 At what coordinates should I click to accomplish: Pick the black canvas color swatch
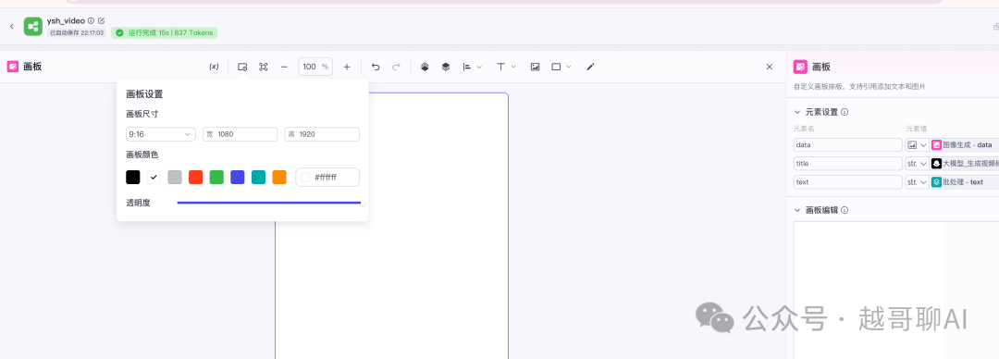(x=133, y=178)
